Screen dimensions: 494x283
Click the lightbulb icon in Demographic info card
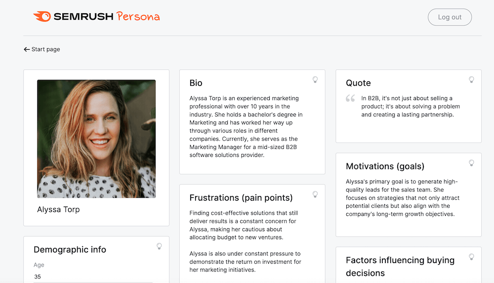[159, 247]
